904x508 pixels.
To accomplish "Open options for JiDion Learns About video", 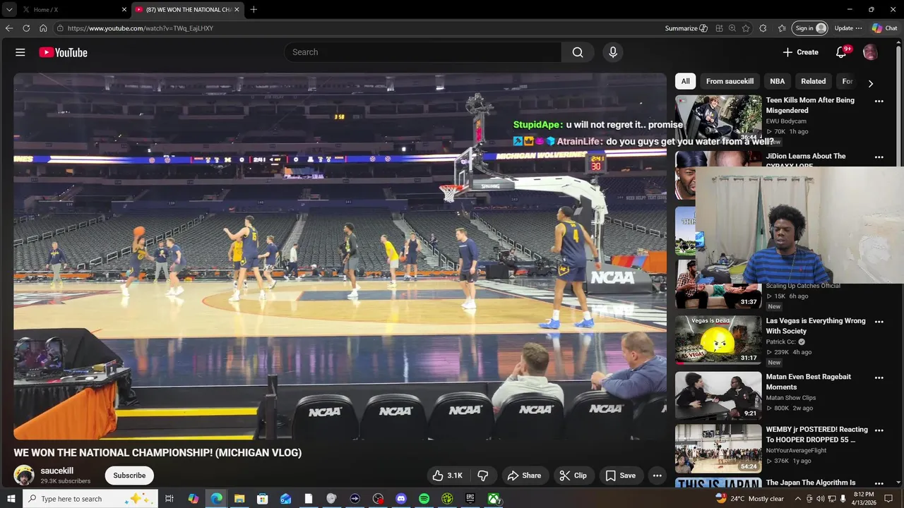I will point(879,157).
